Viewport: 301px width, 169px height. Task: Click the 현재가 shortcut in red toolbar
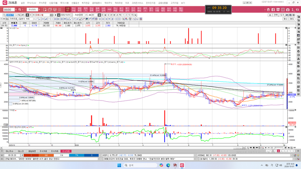pyautogui.click(x=85, y=9)
